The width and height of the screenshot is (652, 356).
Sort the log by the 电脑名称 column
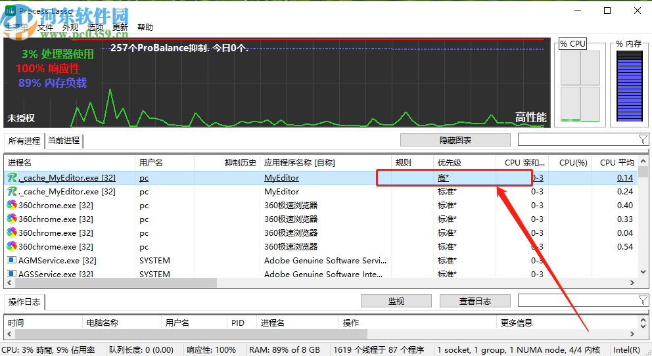[122, 323]
